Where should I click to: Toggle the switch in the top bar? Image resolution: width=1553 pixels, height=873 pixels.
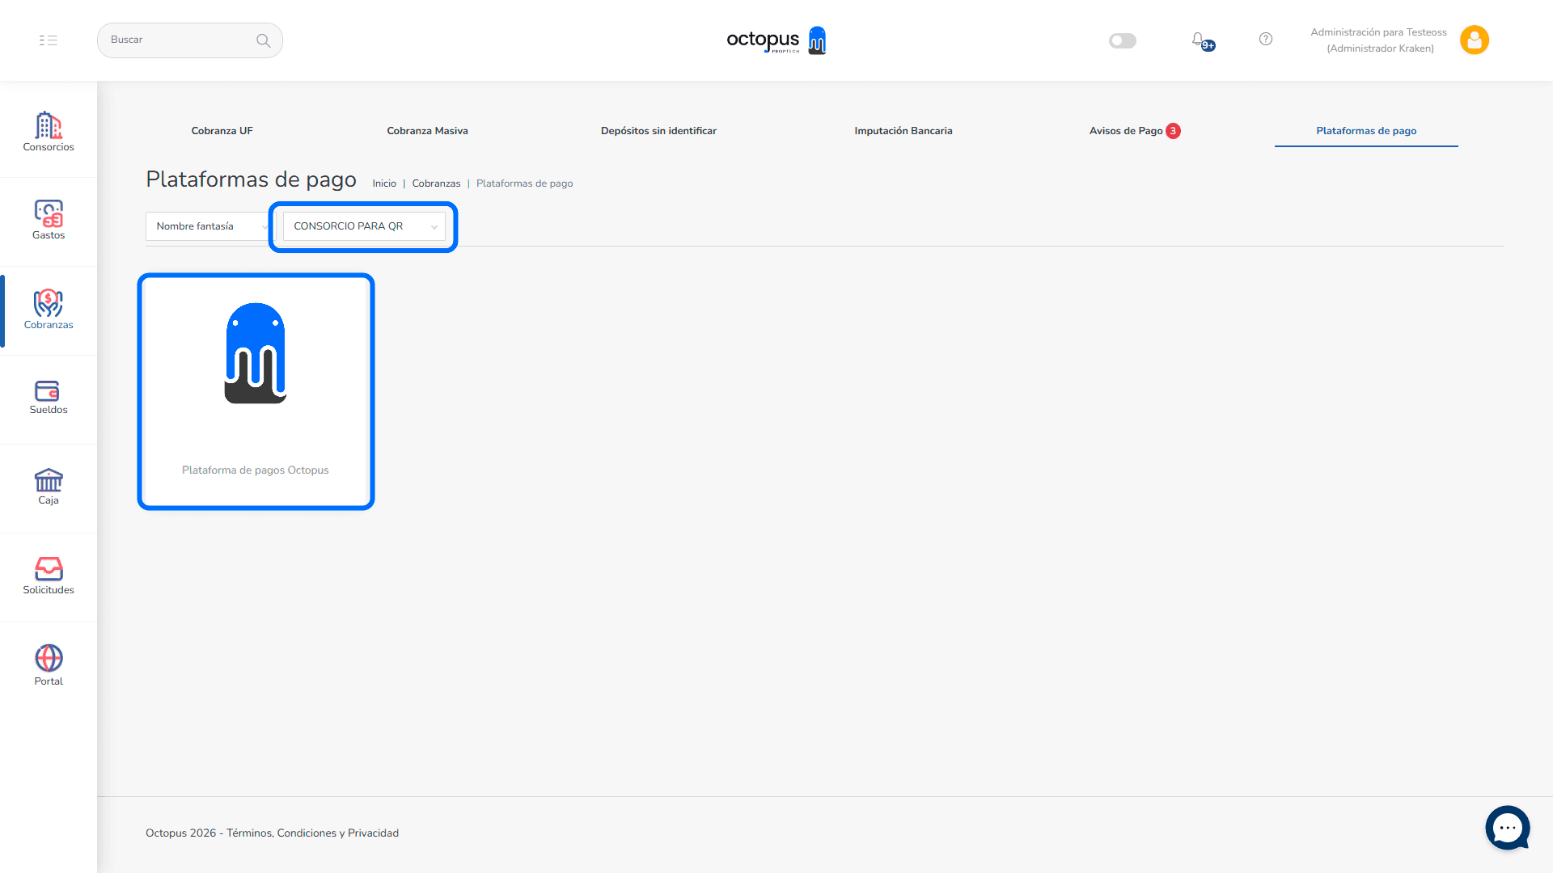click(x=1122, y=40)
